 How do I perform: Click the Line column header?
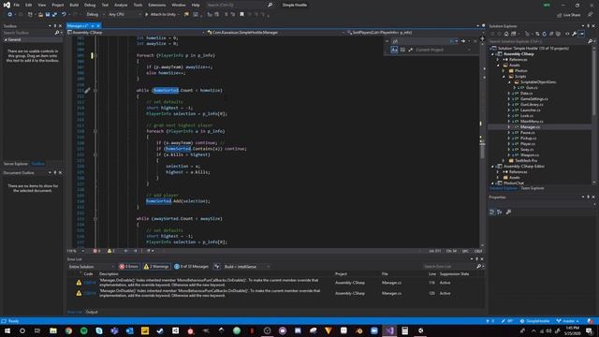tap(432, 274)
